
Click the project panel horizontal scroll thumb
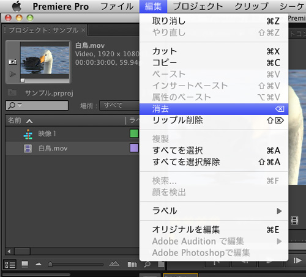(22, 251)
